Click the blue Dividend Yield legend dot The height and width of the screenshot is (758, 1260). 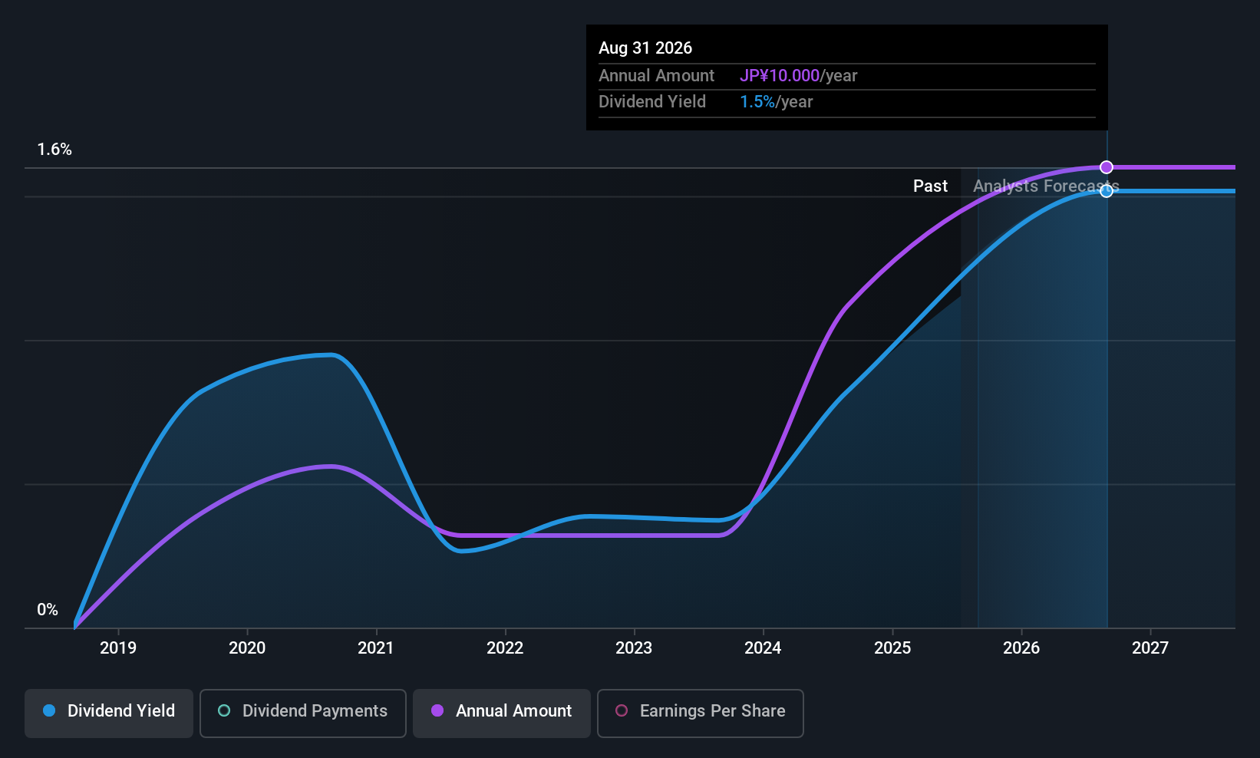coord(49,710)
